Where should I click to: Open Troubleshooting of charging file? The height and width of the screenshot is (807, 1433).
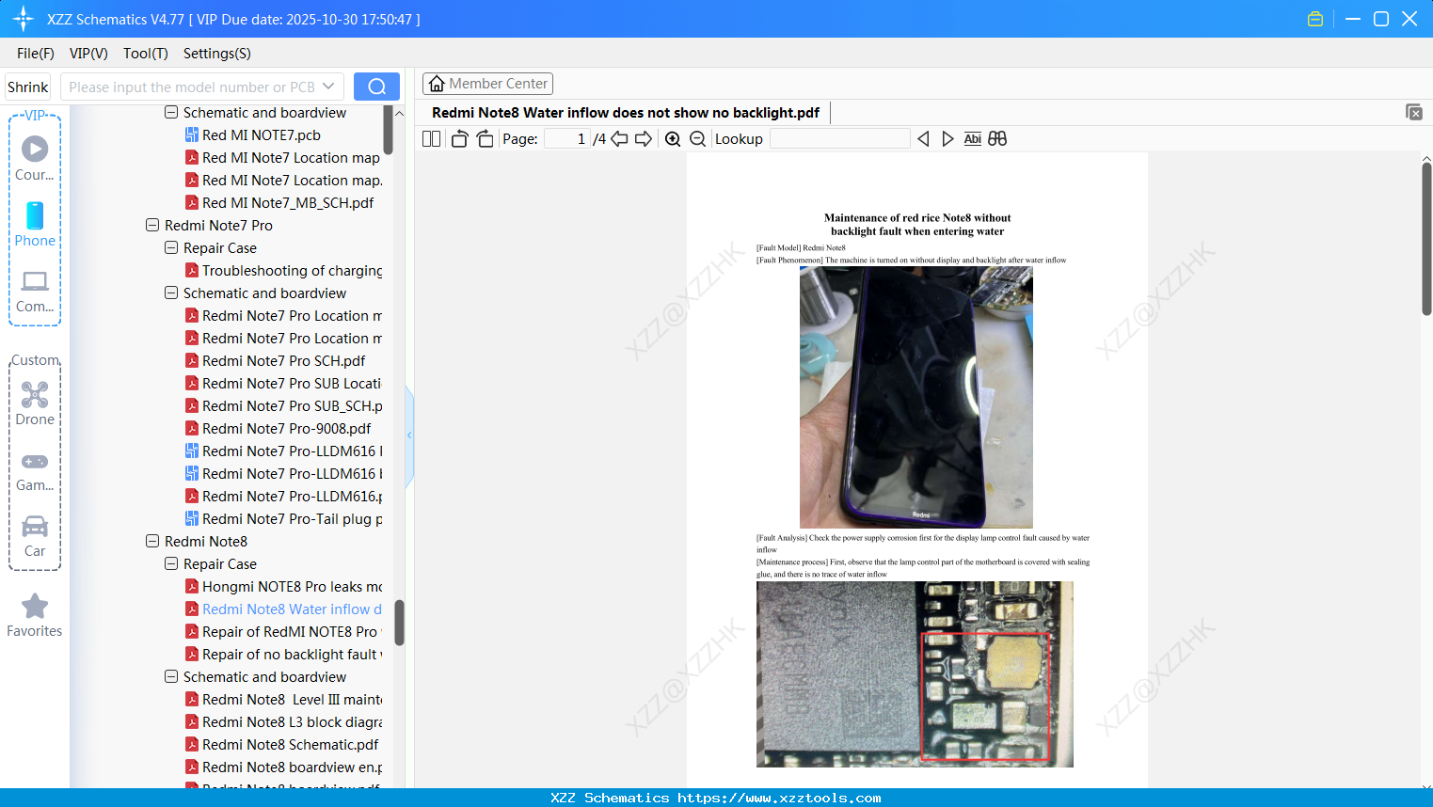(283, 271)
